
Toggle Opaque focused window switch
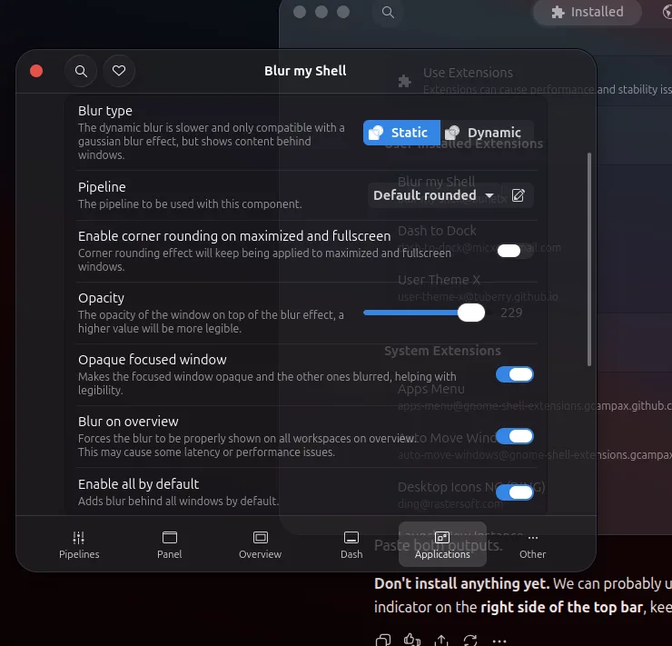515,374
